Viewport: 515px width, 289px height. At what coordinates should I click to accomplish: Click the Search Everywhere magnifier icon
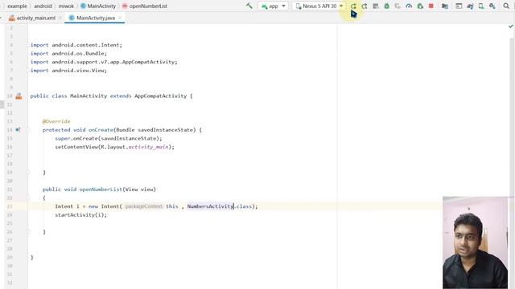pos(506,6)
